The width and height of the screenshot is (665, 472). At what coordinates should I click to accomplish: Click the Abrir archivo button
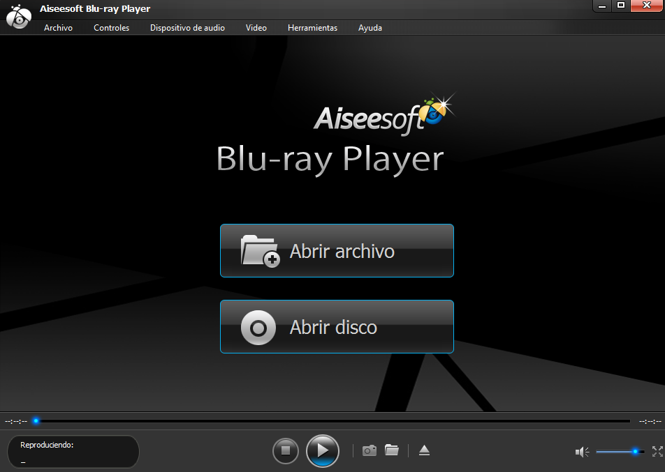(x=337, y=250)
